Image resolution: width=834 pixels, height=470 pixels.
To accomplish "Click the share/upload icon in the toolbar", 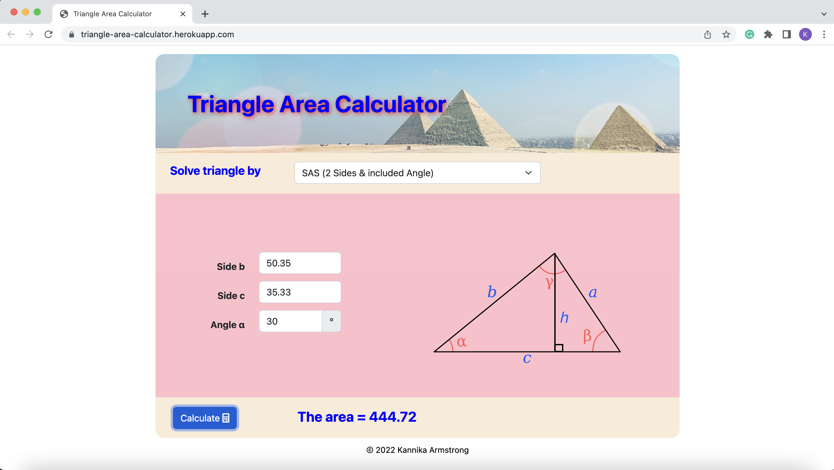I will pos(707,34).
